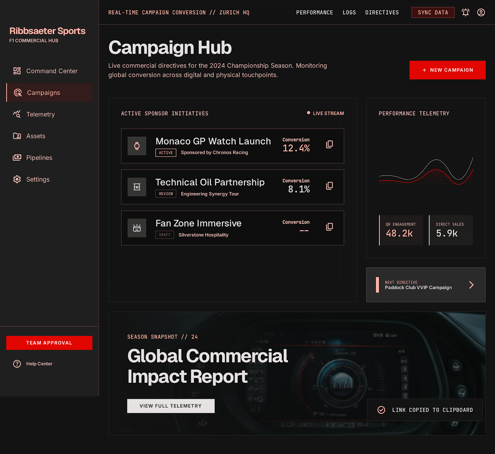495x454 pixels.
Task: Click the stadium icon of Fan Zone Immersive
Action: tap(137, 228)
